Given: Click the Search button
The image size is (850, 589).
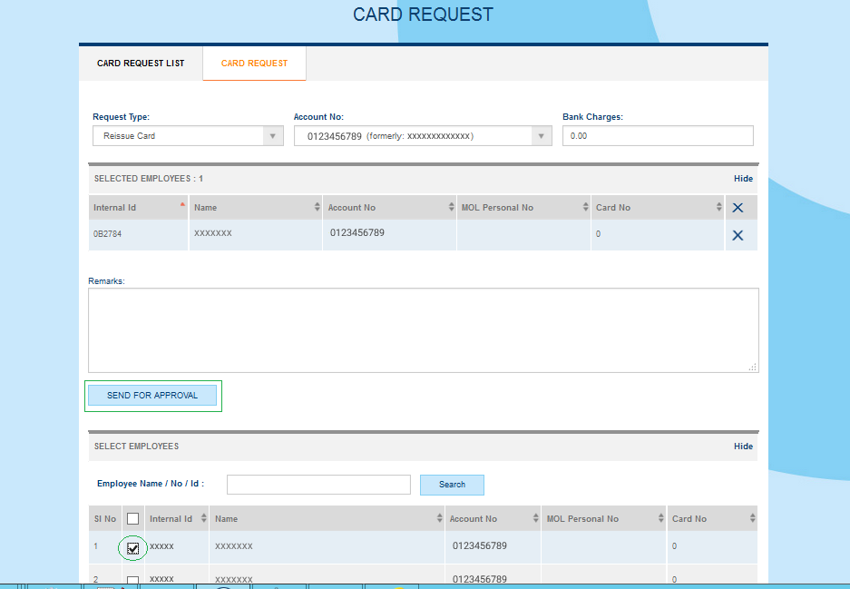Looking at the screenshot, I should 452,485.
